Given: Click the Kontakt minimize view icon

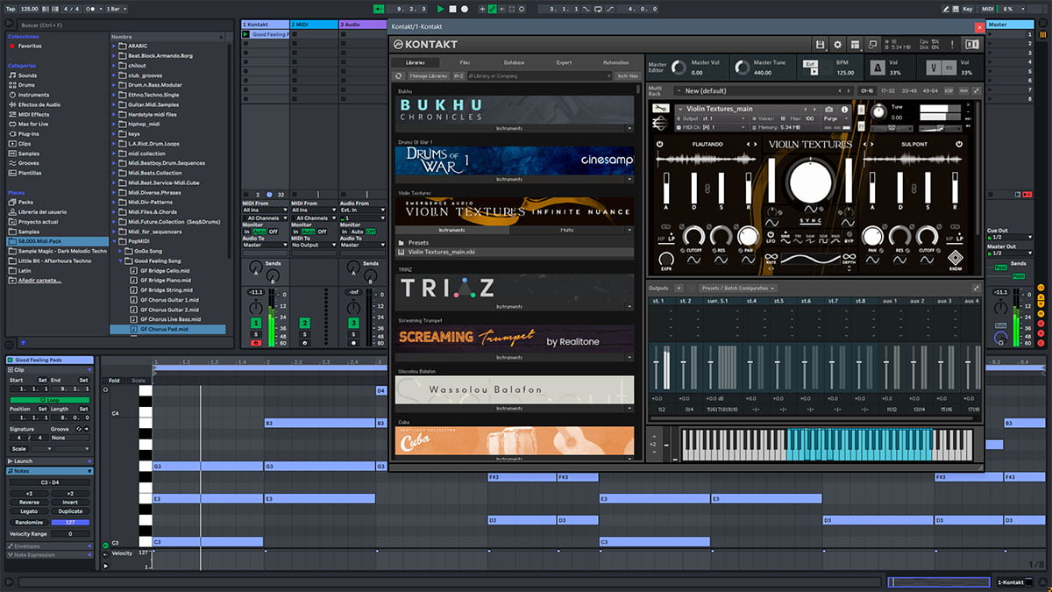Looking at the screenshot, I should (873, 45).
